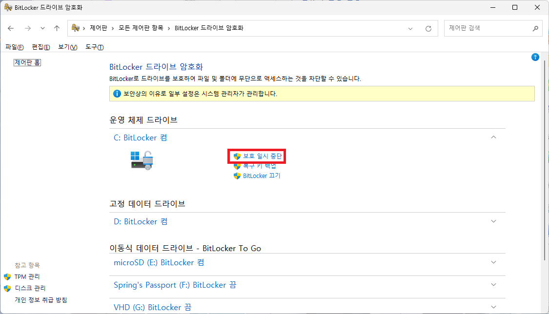This screenshot has width=549, height=314.
Task: Click the BitLocker icon in address bar
Action: tap(75, 28)
